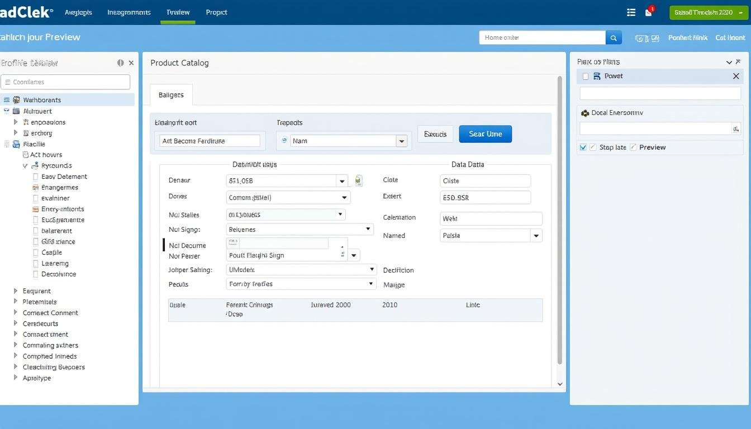This screenshot has height=429, width=751.
Task: Open the Aveptepts menu
Action: click(x=78, y=12)
